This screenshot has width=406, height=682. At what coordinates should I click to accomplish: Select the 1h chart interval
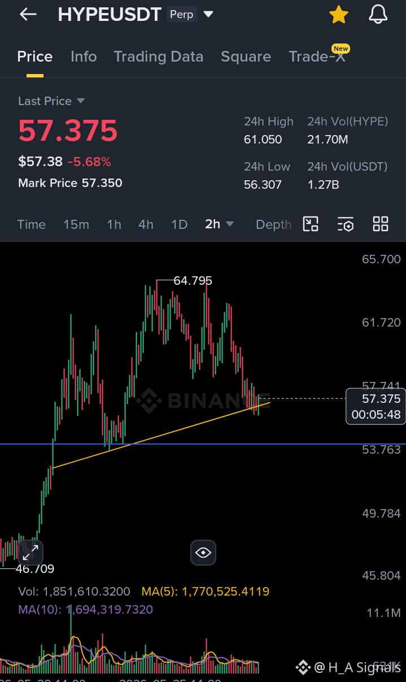[114, 224]
